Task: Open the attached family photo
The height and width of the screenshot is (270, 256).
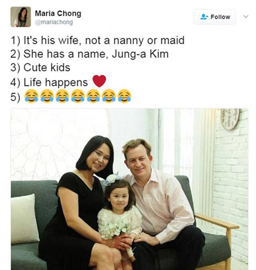Action: click(129, 189)
